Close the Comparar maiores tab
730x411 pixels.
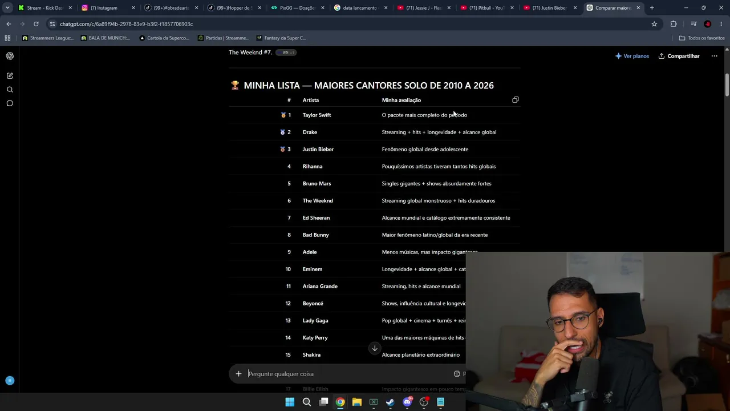click(x=638, y=8)
